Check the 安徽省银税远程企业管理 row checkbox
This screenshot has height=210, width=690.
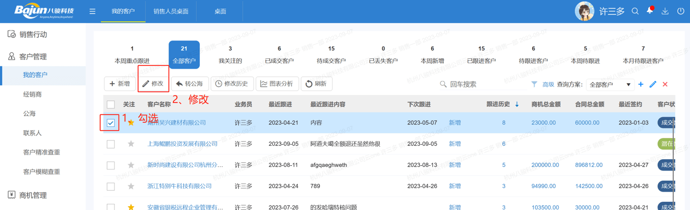click(x=111, y=207)
